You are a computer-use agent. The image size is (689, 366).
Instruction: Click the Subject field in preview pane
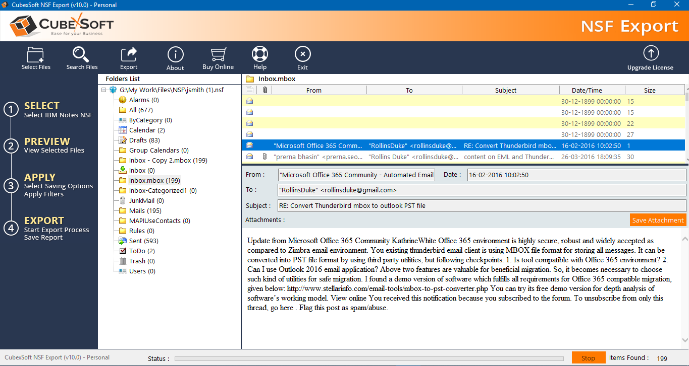[482, 205]
